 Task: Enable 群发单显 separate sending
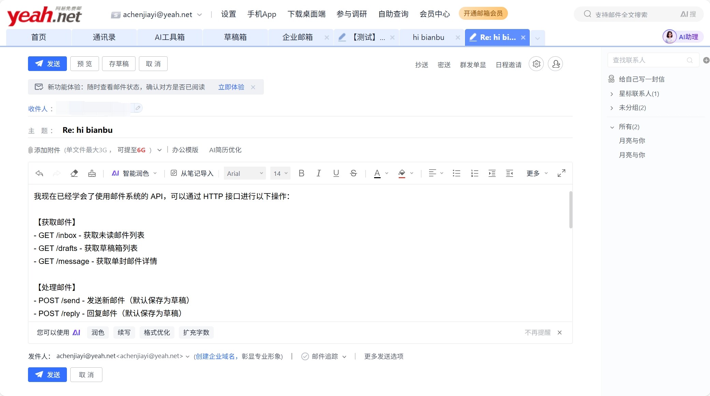pos(473,65)
